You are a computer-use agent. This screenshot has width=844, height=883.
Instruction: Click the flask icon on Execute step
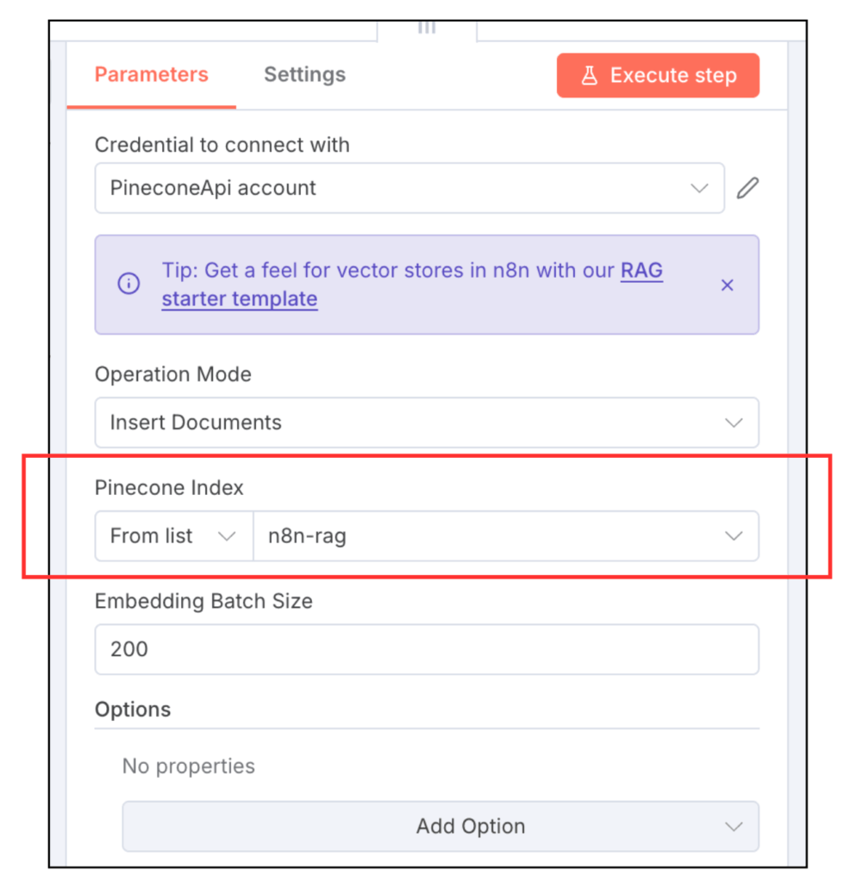pyautogui.click(x=590, y=76)
